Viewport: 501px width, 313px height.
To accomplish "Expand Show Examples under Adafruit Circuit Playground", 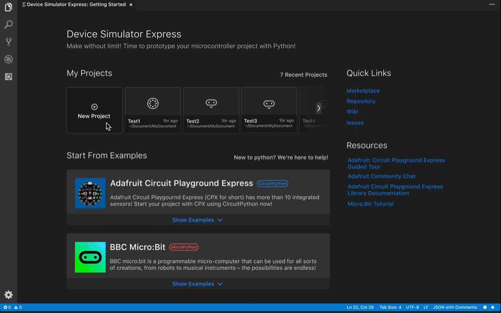I will [197, 220].
